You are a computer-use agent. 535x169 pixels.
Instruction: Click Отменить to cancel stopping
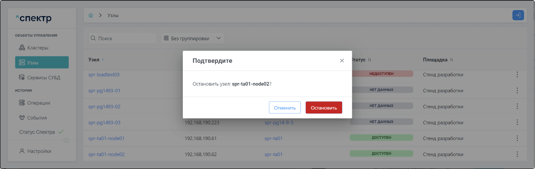(285, 108)
